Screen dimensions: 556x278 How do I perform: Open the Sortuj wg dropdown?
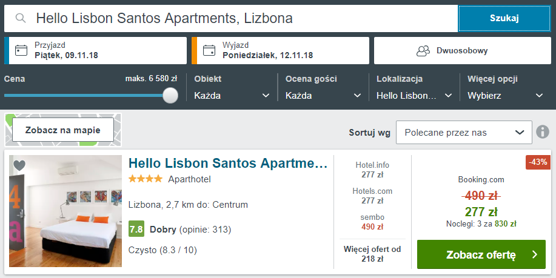[x=464, y=133]
